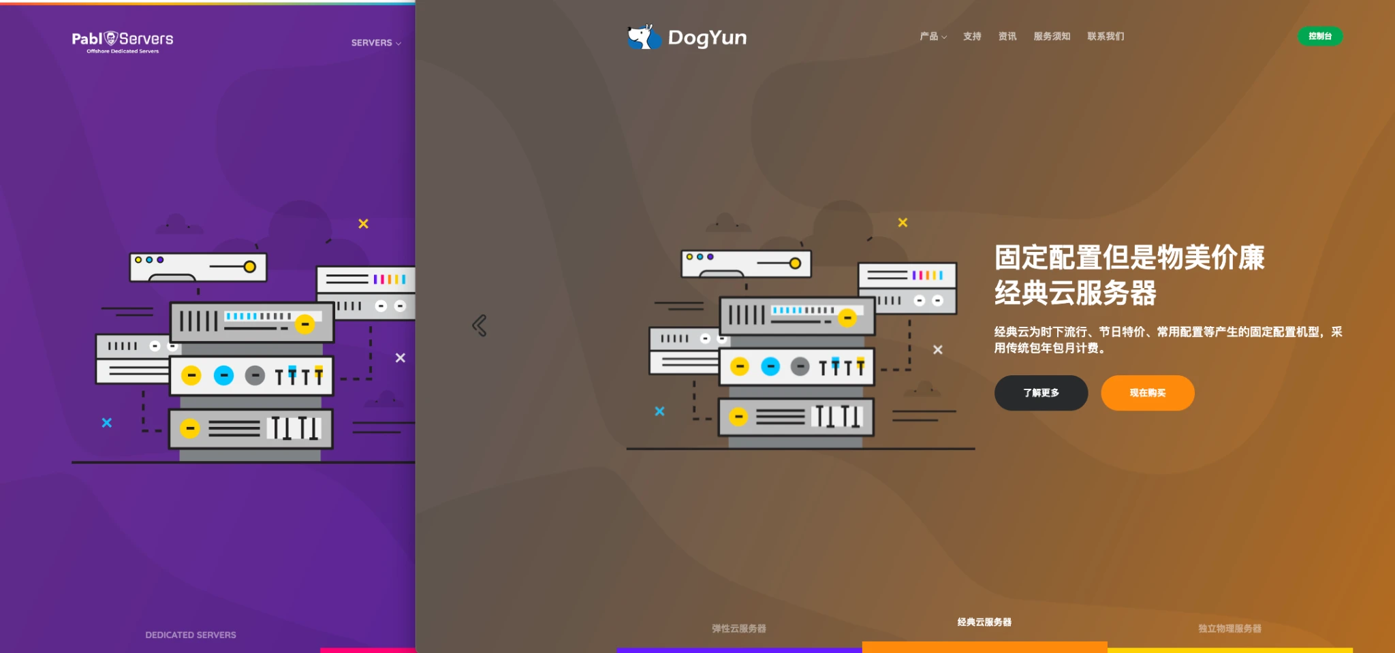Switch to the 弹性云服务器 tab
Screen dimensions: 1395x653
tap(739, 628)
